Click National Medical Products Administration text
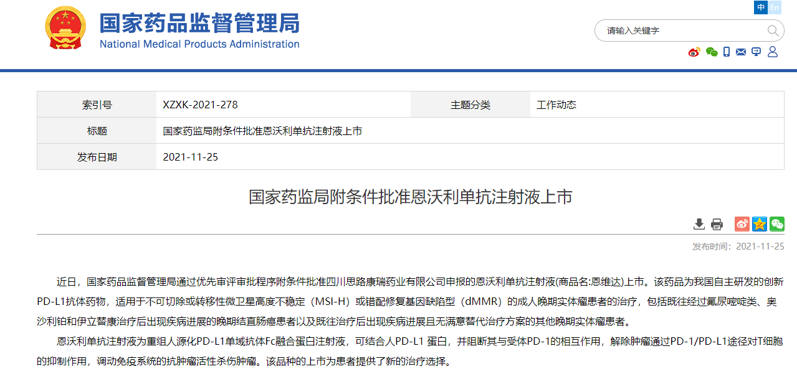797x379 pixels. [x=199, y=44]
